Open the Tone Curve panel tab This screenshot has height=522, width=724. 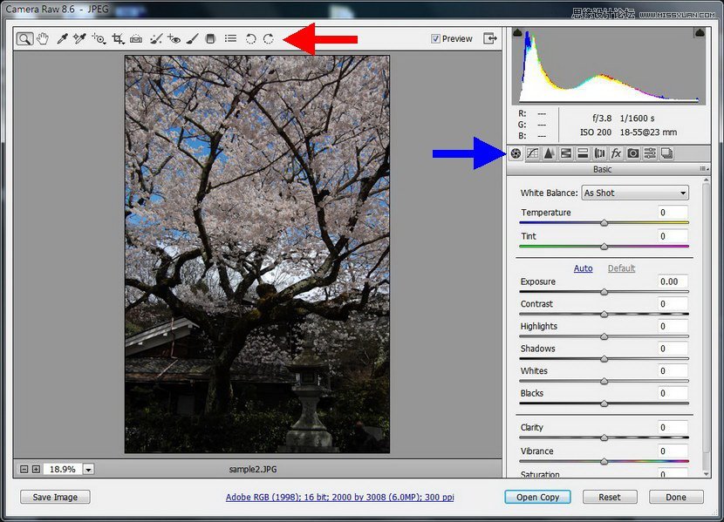(x=532, y=153)
